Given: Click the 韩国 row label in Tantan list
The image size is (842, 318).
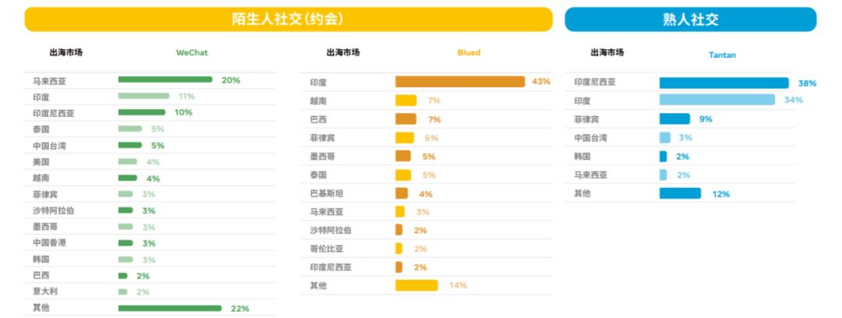Looking at the screenshot, I should click(583, 156).
